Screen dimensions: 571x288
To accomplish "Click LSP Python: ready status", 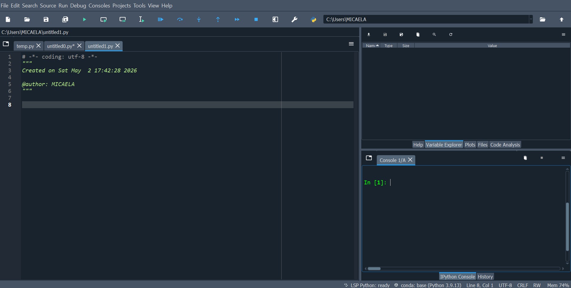I will 367,285.
